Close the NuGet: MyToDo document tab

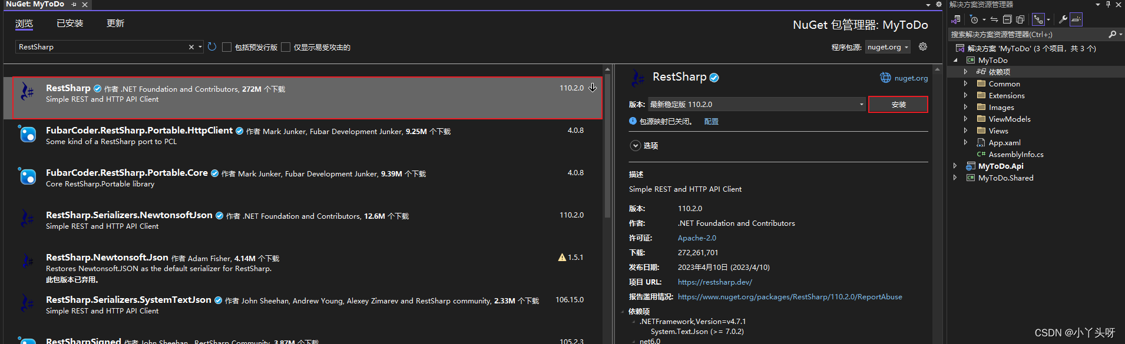[x=85, y=5]
